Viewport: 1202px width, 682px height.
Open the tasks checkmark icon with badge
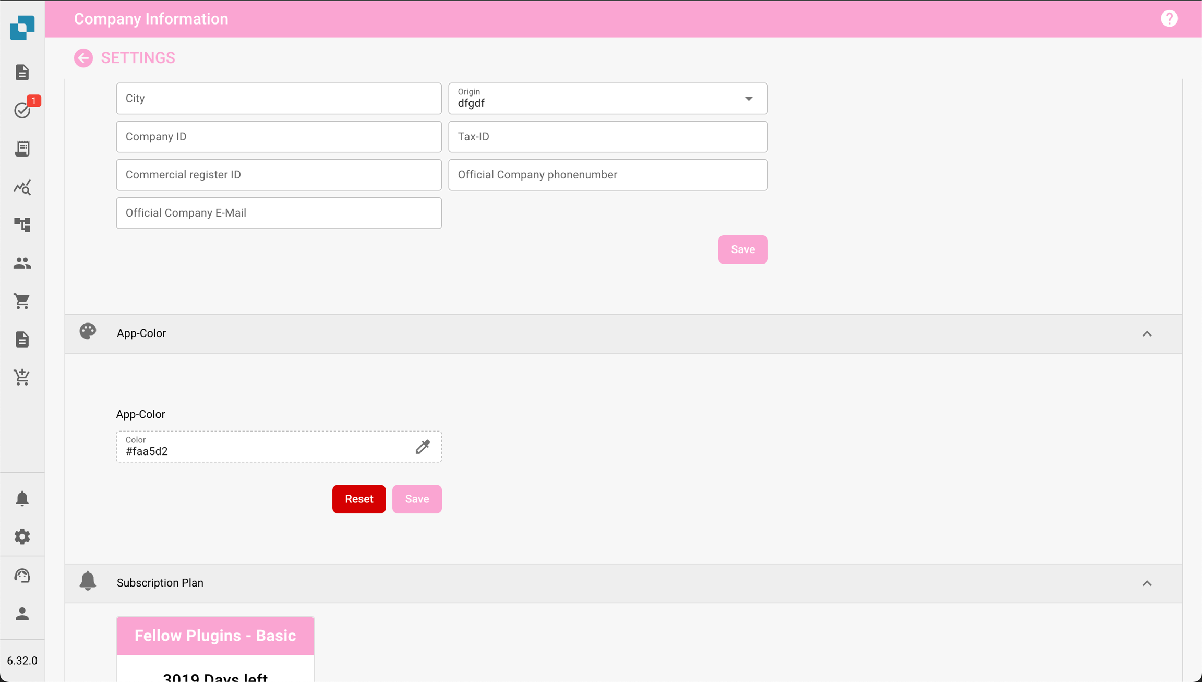22,110
